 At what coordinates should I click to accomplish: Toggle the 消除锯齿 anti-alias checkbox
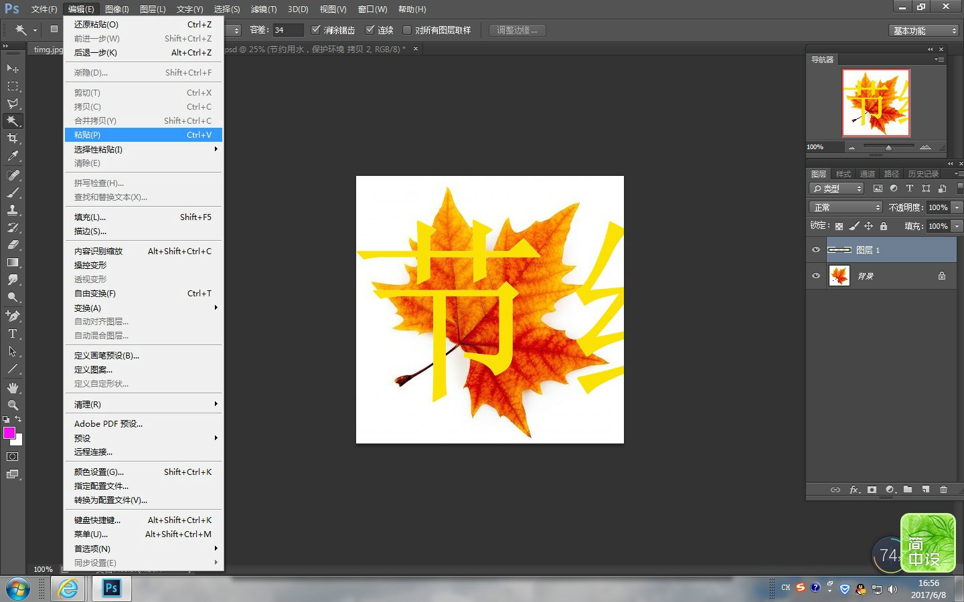[x=316, y=30]
